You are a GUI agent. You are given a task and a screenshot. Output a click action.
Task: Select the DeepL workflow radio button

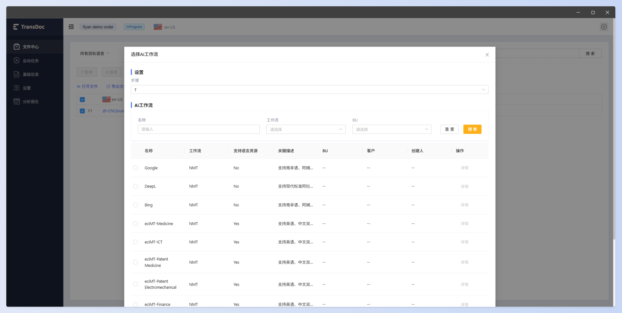tap(136, 186)
